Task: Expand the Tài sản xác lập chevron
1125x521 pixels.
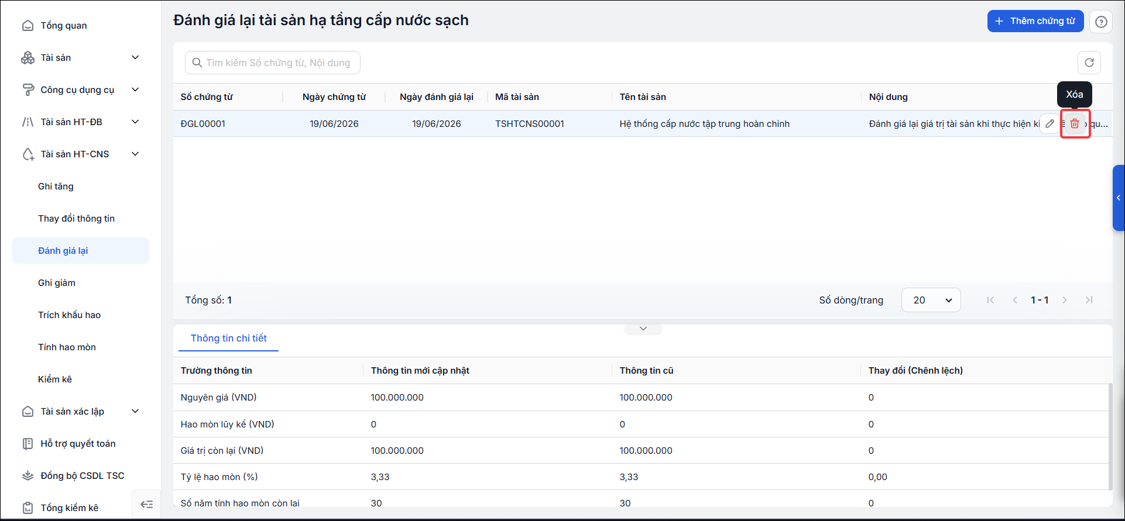Action: coord(135,411)
